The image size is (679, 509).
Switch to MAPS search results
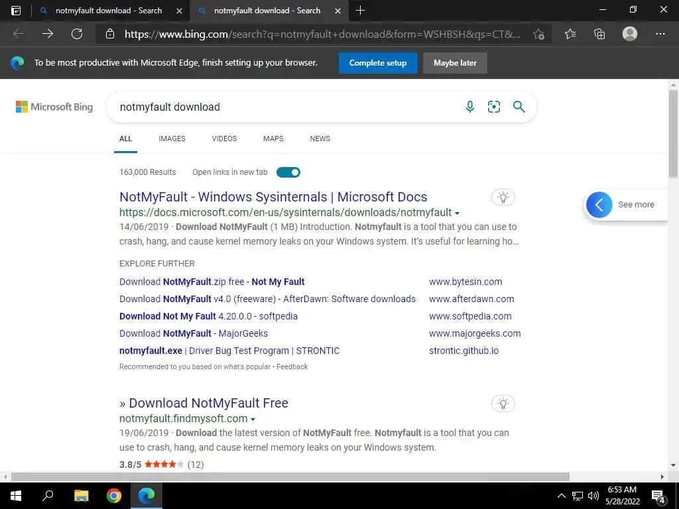(x=273, y=139)
